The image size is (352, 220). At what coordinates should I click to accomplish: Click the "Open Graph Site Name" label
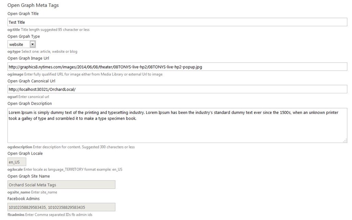[29, 176]
